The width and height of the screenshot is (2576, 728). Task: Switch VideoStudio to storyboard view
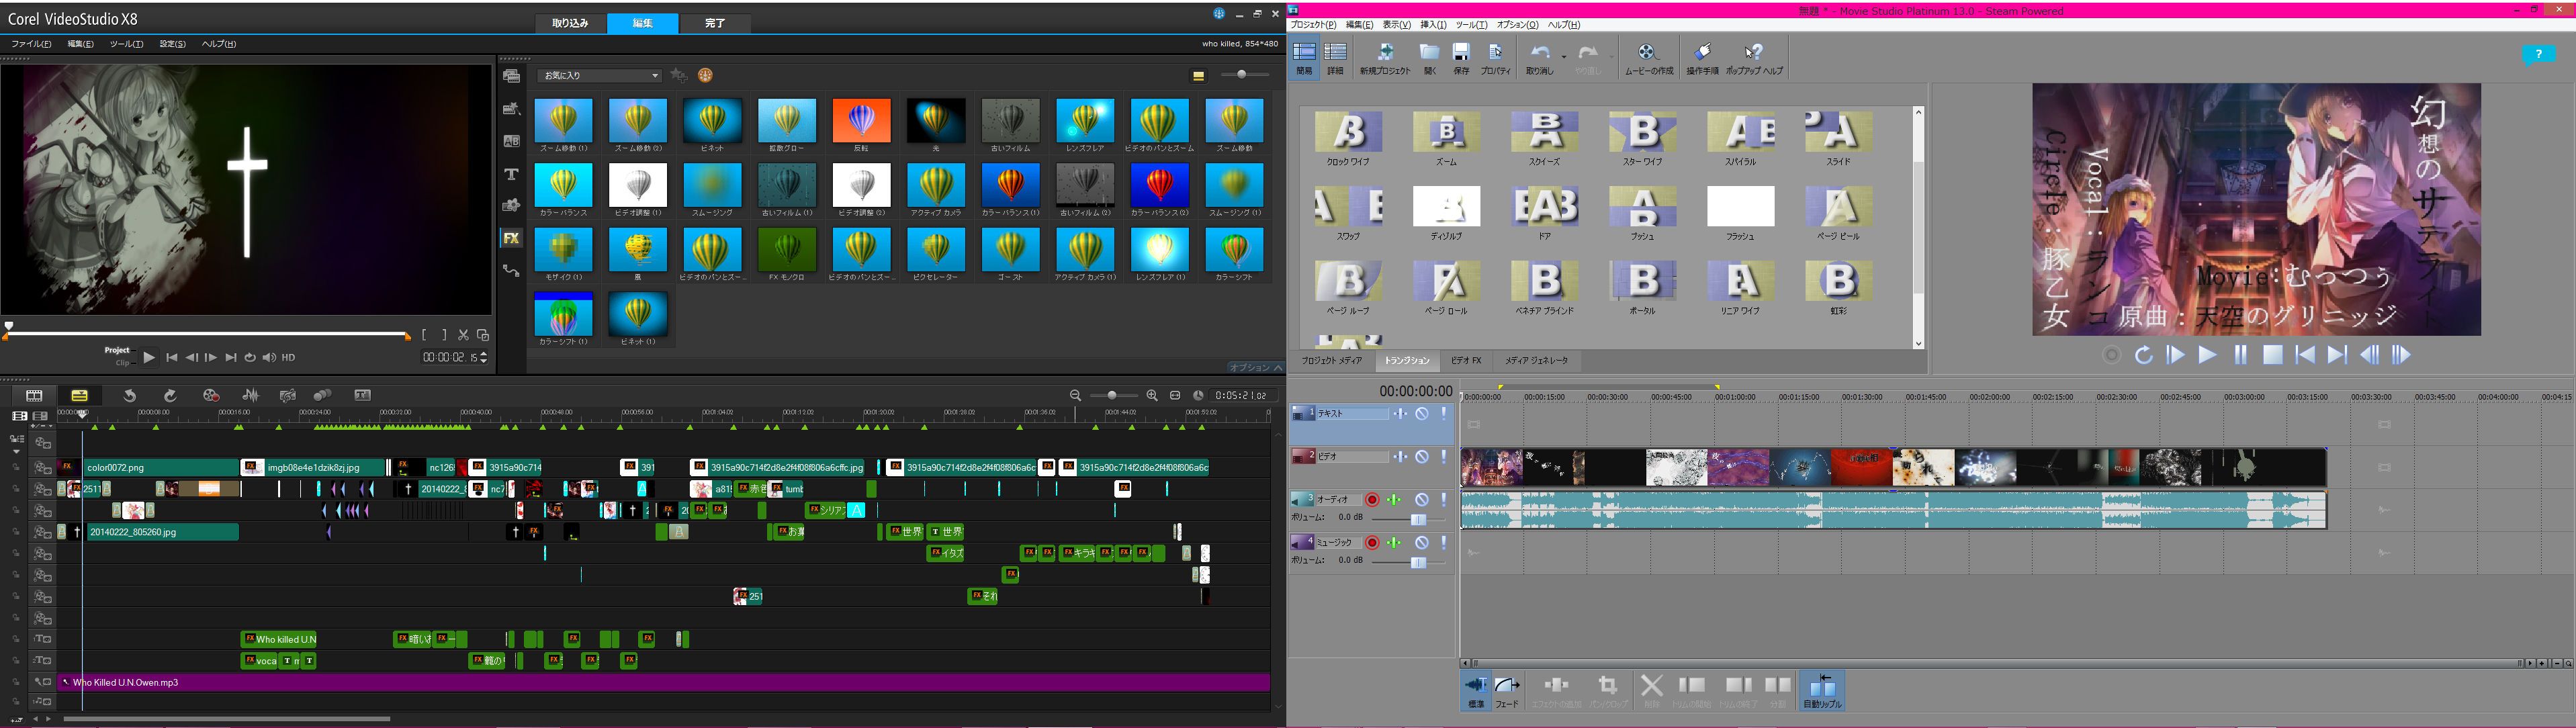coord(34,396)
